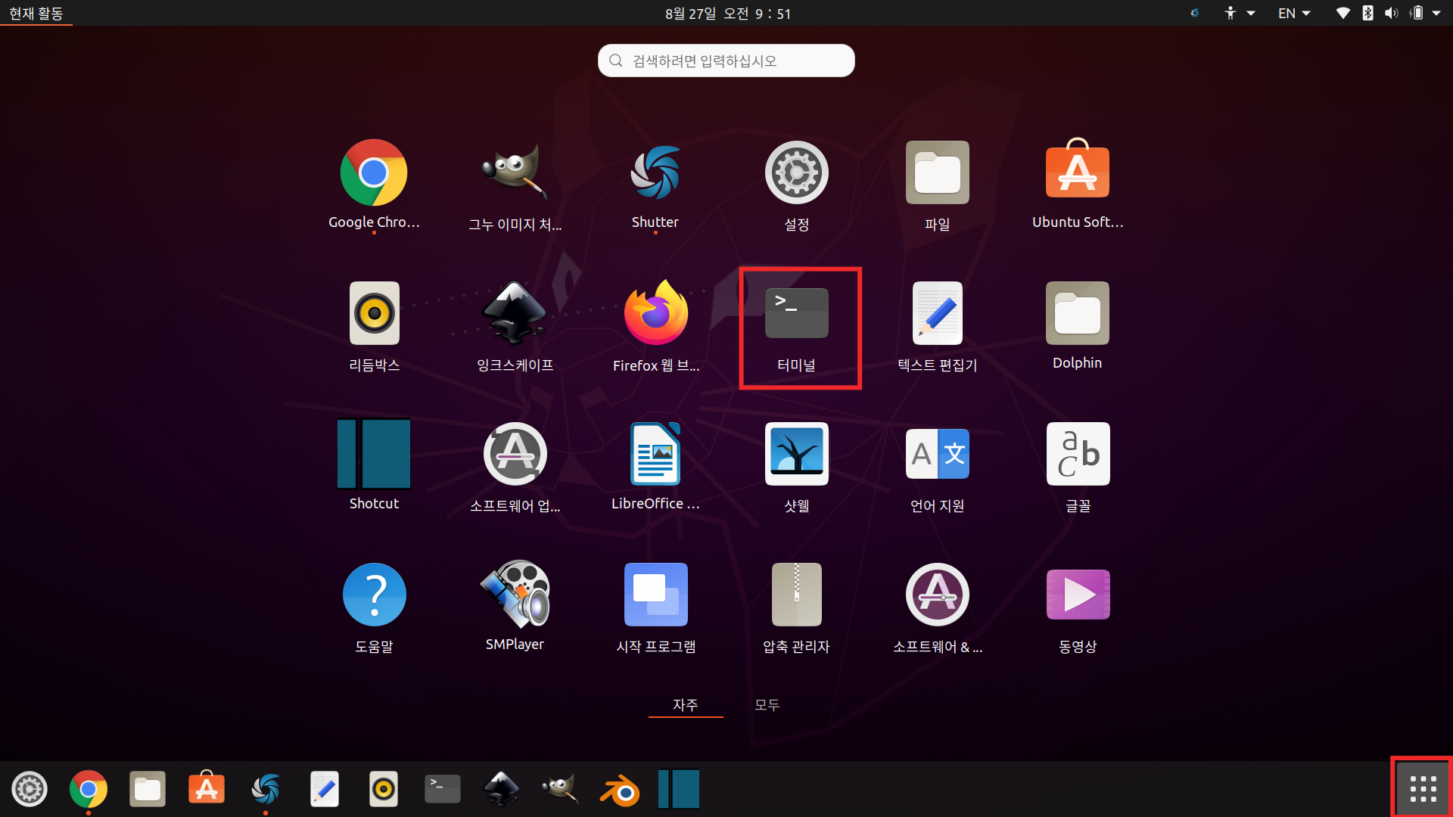Toggle the show applications grid button

pos(1423,789)
